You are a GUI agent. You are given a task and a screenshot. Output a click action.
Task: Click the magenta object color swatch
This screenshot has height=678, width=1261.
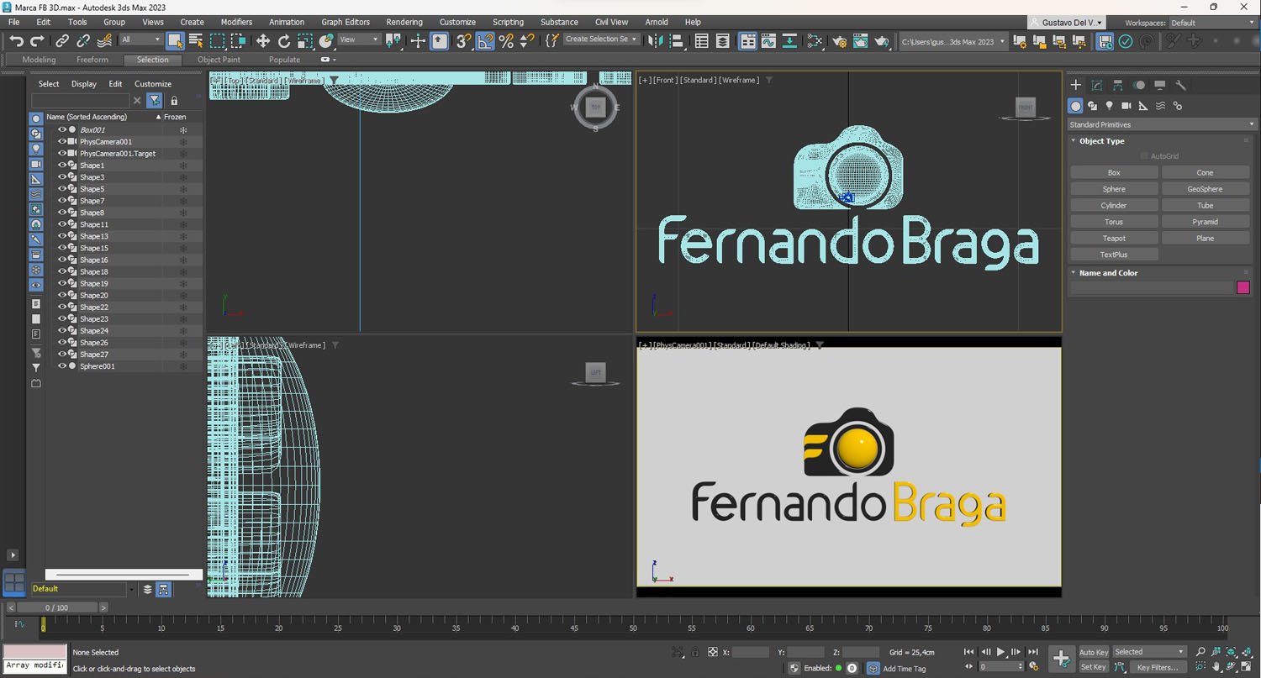tap(1243, 287)
